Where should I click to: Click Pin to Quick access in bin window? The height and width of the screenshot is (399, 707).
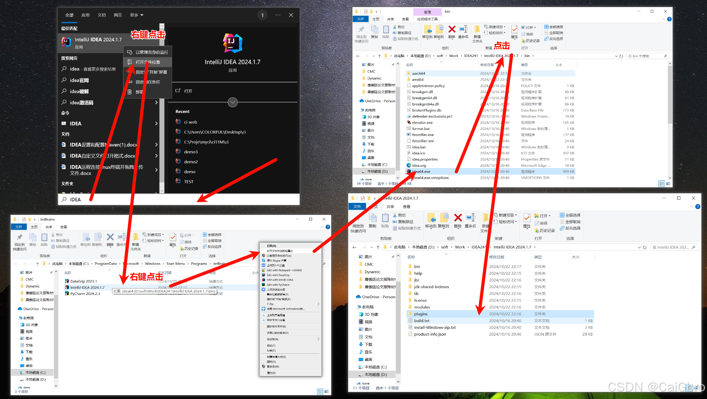coord(361,34)
